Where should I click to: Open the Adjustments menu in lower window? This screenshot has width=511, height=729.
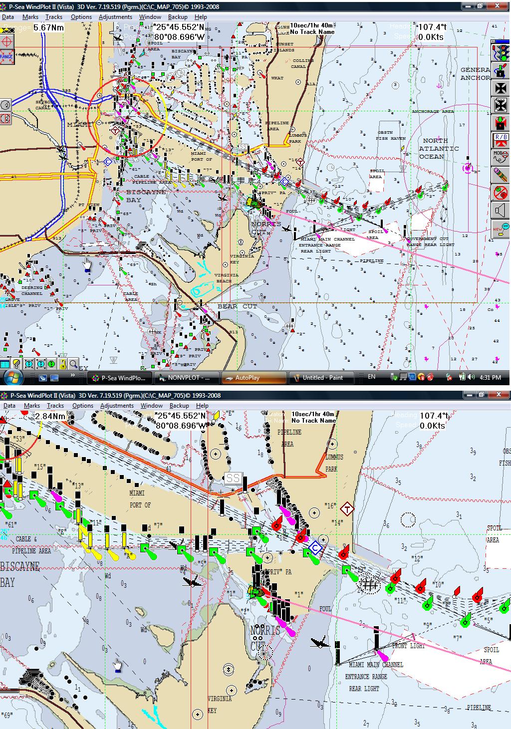coord(117,406)
